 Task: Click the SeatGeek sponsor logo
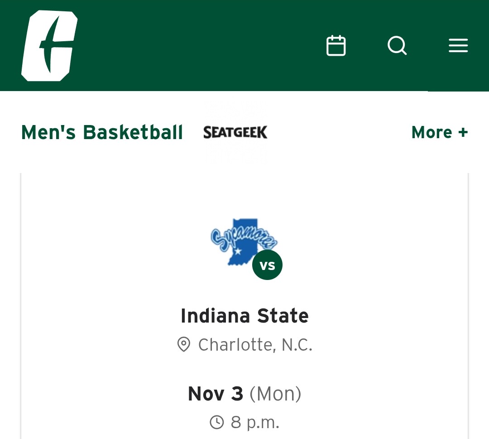tap(235, 132)
